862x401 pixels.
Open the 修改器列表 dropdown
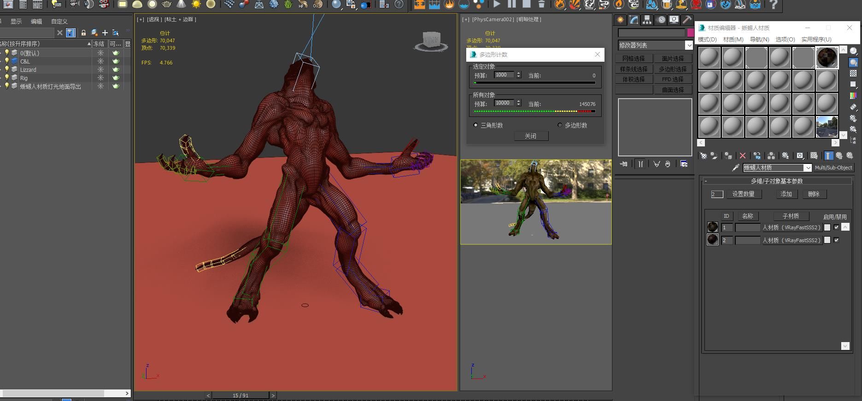point(688,45)
